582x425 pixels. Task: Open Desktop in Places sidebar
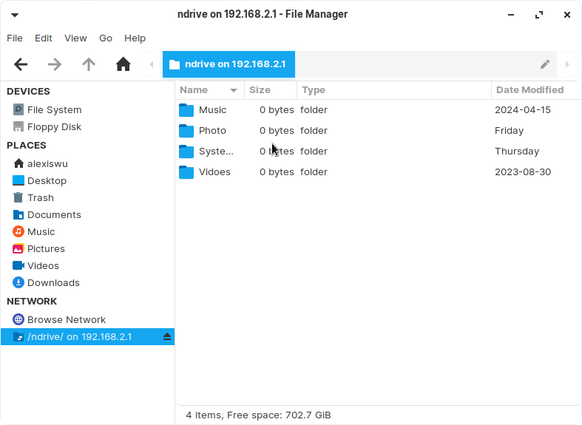pyautogui.click(x=87, y=180)
